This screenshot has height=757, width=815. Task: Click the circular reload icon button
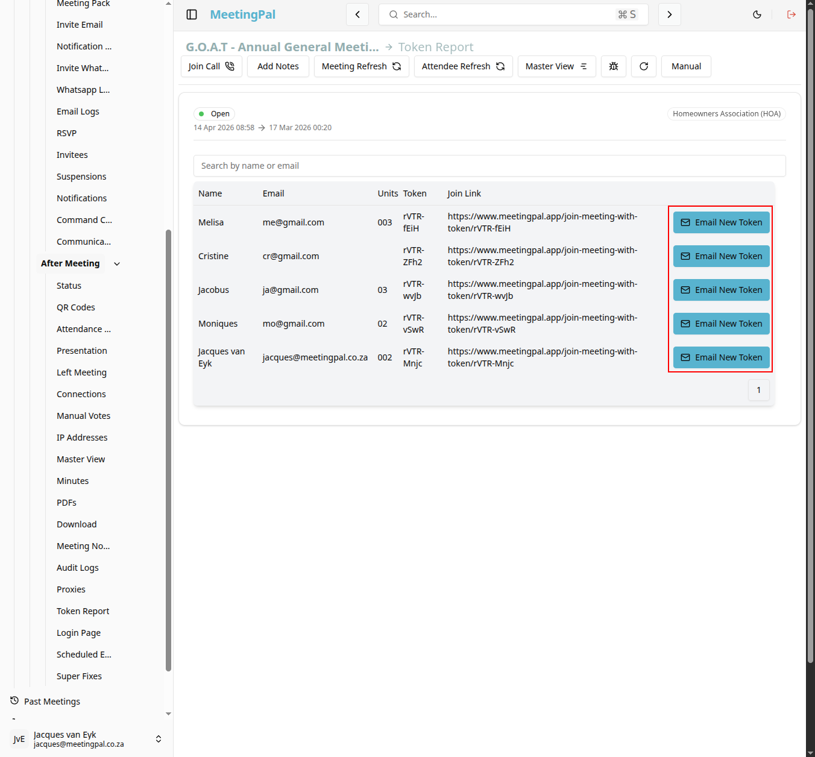tap(644, 66)
